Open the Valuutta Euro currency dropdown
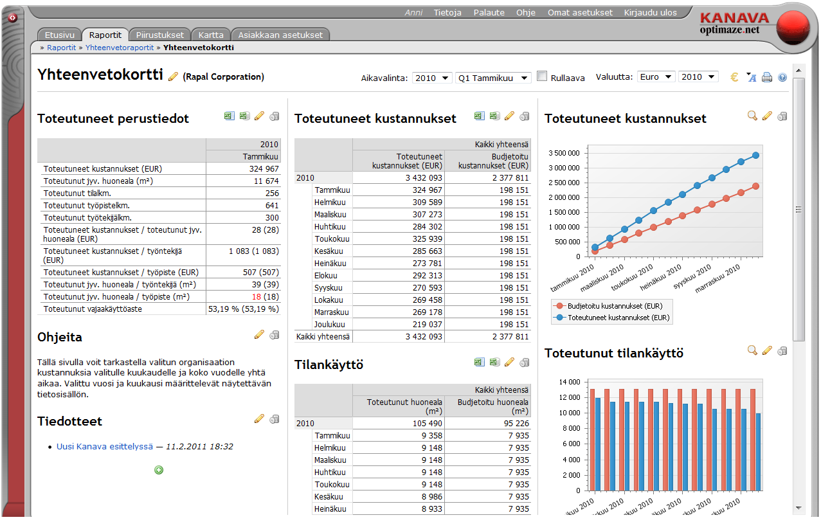Image resolution: width=821 pixels, height=522 pixels. [656, 77]
